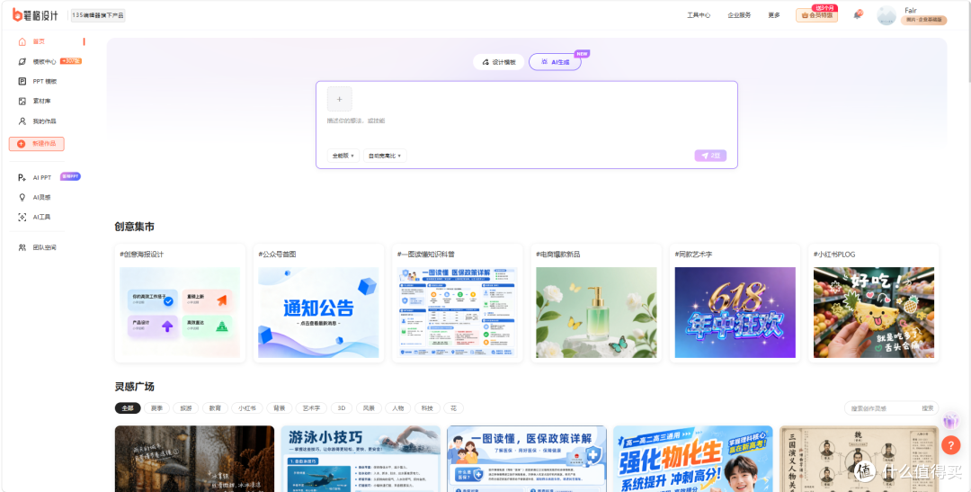Open the aspect ratio dropdown beside 全能版
Screen dimensions: 971x492
pyautogui.click(x=385, y=156)
